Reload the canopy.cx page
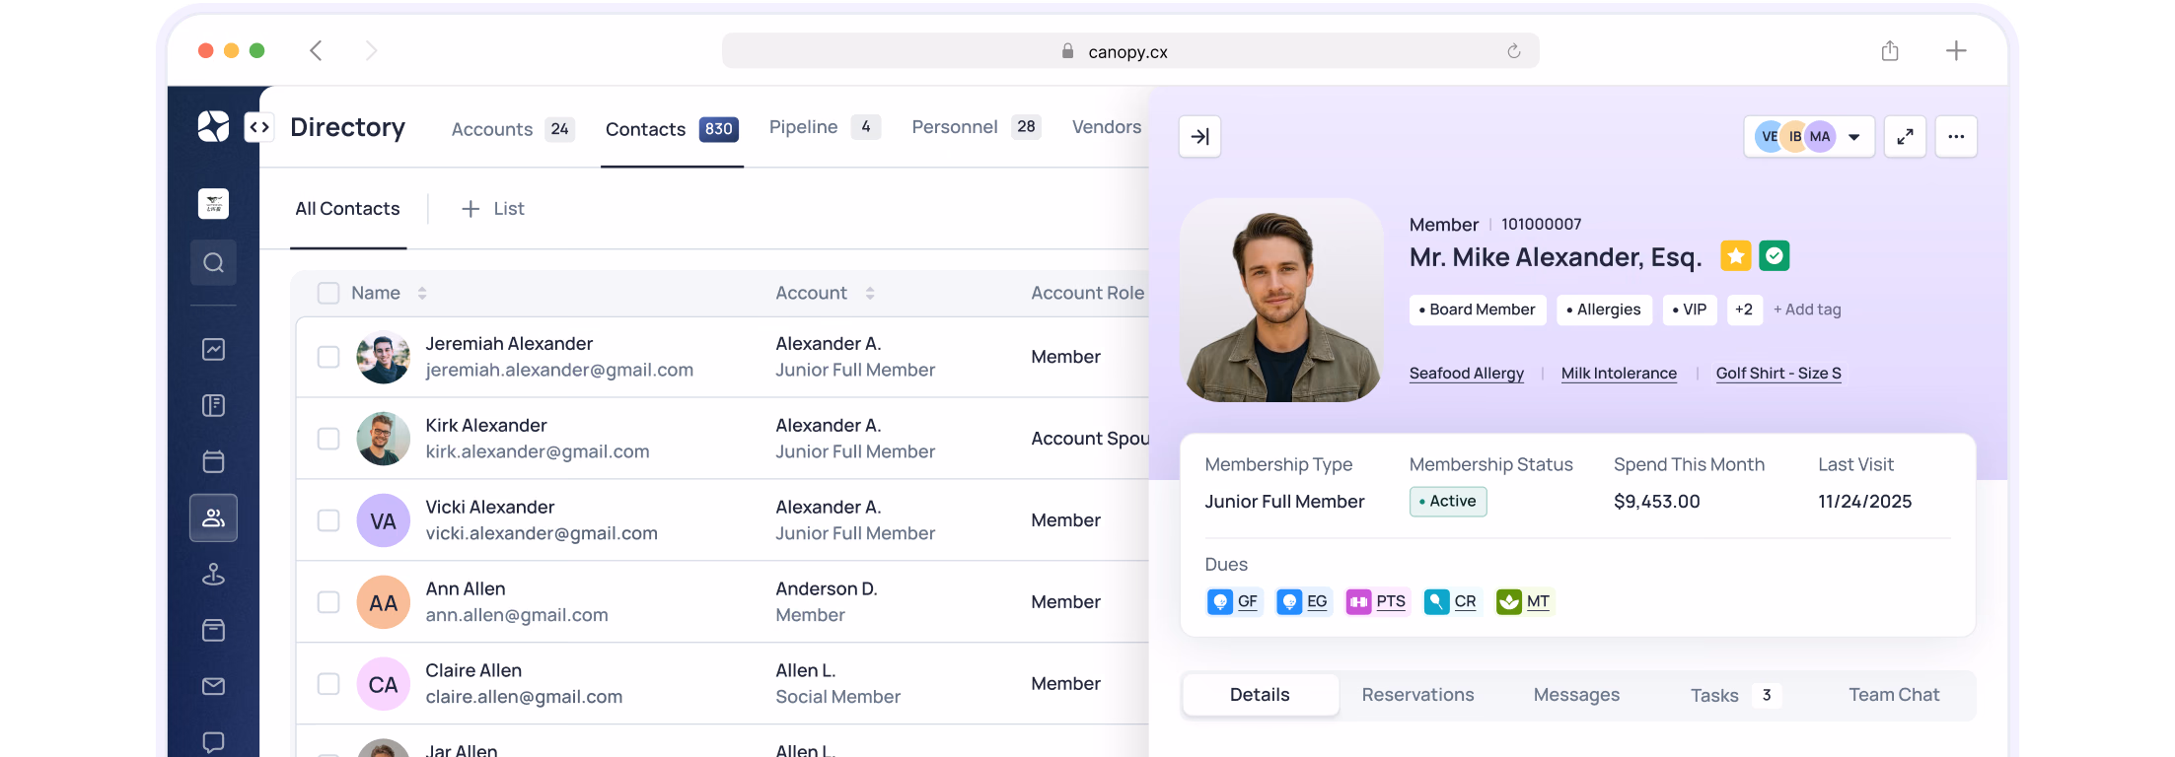Screen dimensions: 2175x757 click(1513, 51)
